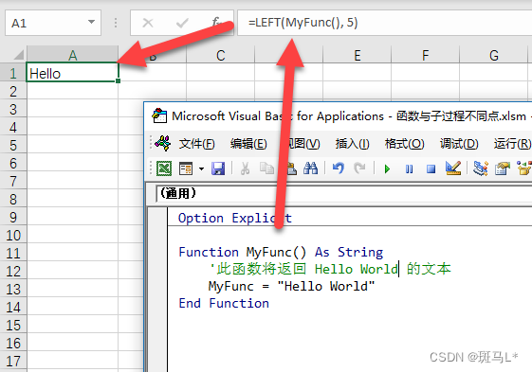Click the formula bar with =LEFT(MyFunc(), 5)
The height and width of the screenshot is (372, 532).
coord(384,23)
